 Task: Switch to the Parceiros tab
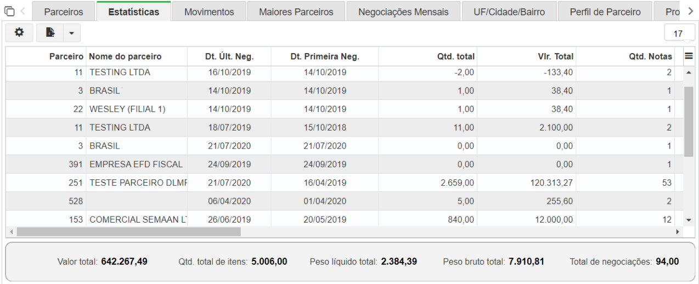click(64, 12)
